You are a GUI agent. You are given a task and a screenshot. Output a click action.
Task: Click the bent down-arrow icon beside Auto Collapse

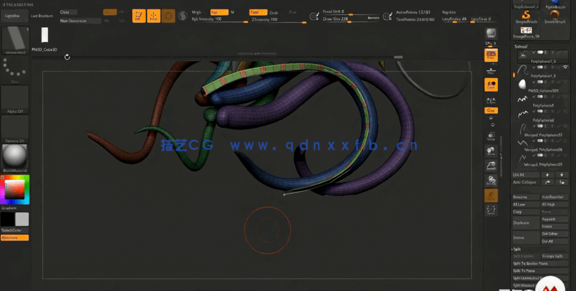point(562,182)
